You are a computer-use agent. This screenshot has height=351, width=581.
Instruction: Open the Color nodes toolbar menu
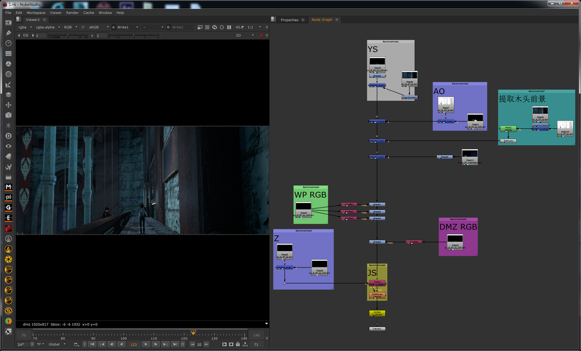8,64
